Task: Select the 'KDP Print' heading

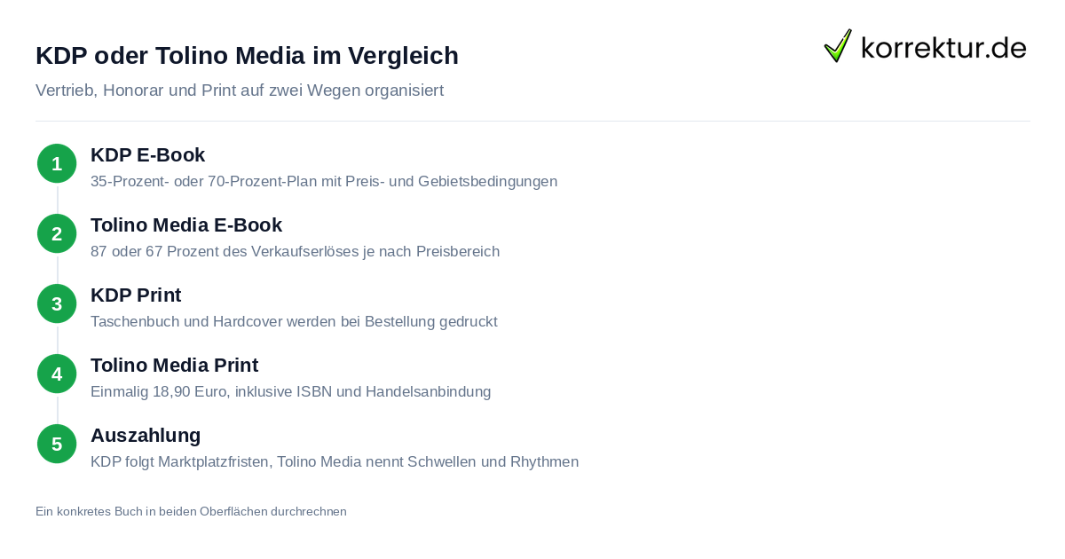Action: [136, 295]
